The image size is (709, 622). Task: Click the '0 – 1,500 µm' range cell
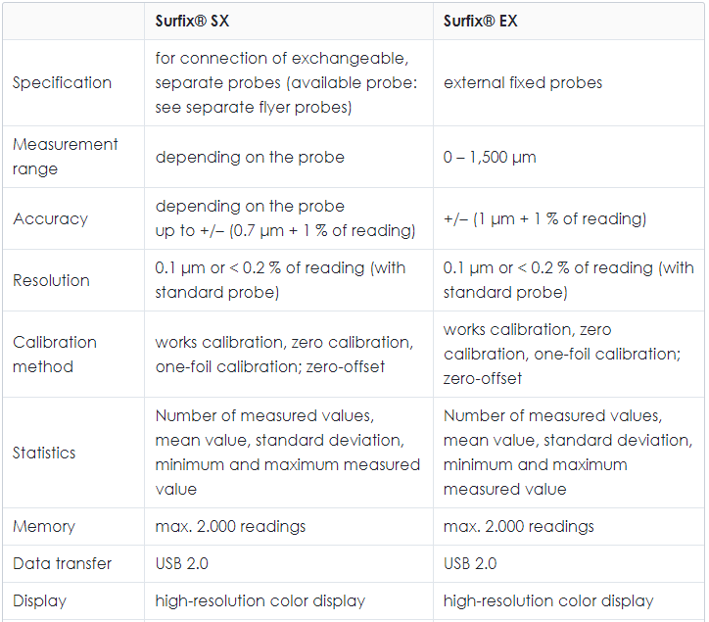(490, 157)
